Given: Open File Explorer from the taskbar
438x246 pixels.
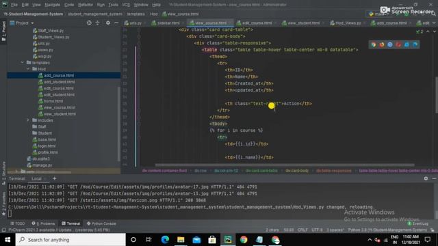Looking at the screenshot, I should (181, 240).
